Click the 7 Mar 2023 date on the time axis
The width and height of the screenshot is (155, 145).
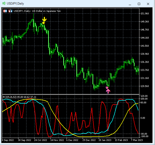137,140
